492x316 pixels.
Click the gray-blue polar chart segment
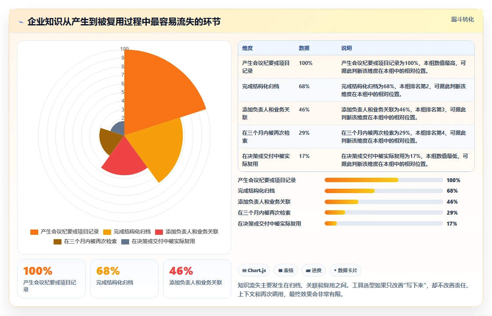(x=119, y=129)
